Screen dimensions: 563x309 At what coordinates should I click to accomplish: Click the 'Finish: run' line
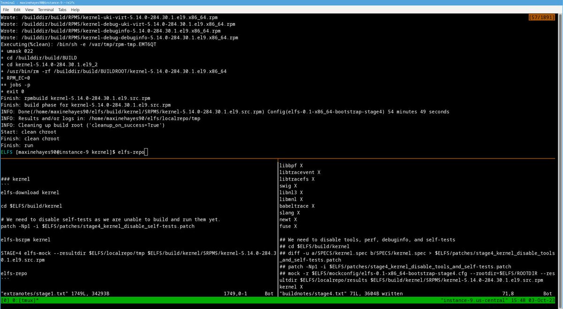(17, 145)
